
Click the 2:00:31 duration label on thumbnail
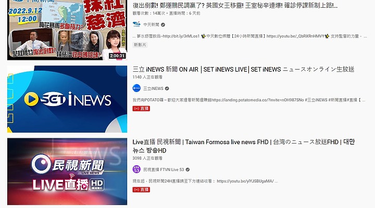pos(117,56)
